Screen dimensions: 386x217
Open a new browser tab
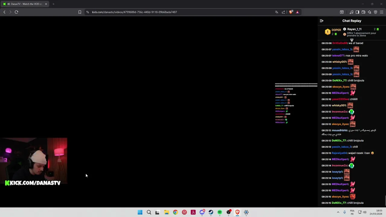click(x=53, y=4)
